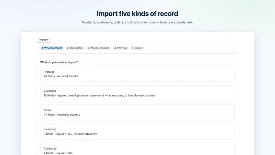The width and height of the screenshot is (275, 155).
Task: Click the "Import five kinds of record" heading
Action: tap(137, 14)
